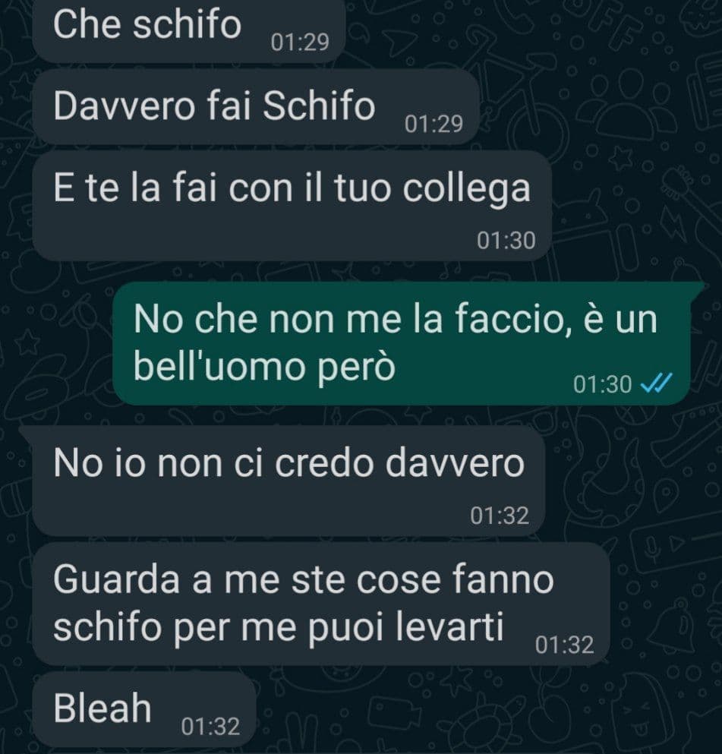Tap the chat wallpaper right of 'Bleah'
Image resolution: width=722 pixels, height=754 pixels.
[481, 710]
